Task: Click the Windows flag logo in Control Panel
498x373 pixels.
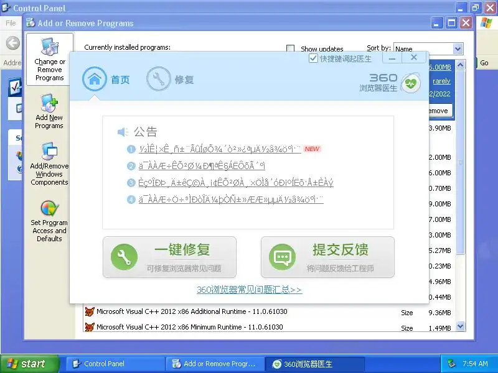Action: click(486, 23)
